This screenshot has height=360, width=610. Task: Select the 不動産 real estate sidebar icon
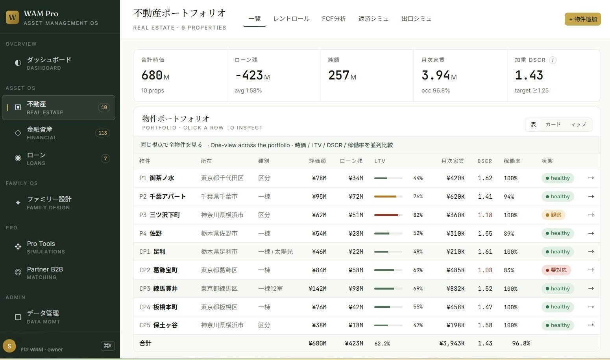18,107
